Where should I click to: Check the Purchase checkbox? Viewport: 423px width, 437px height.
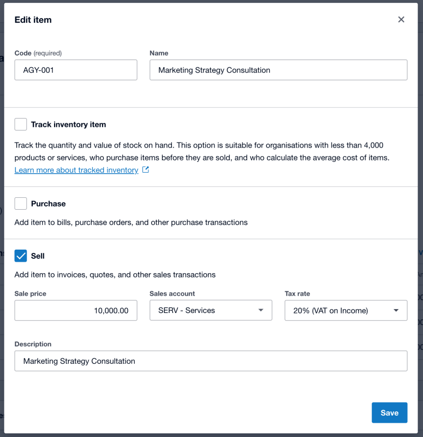tap(20, 203)
